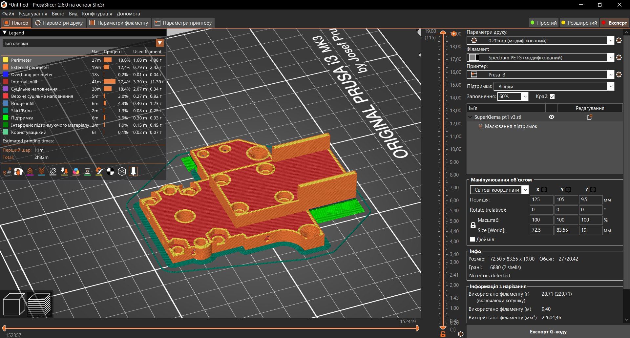Toggle Custom G-codes visibility icon
This screenshot has width=630, height=338.
pos(99,171)
